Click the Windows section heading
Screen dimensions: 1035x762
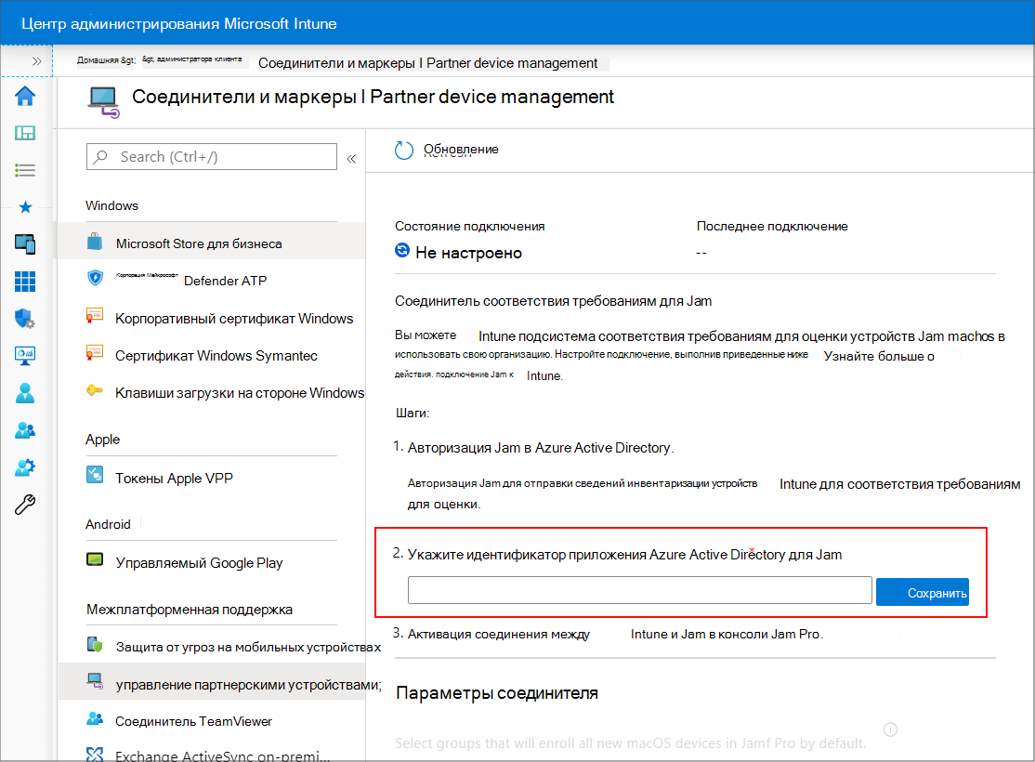tap(111, 205)
